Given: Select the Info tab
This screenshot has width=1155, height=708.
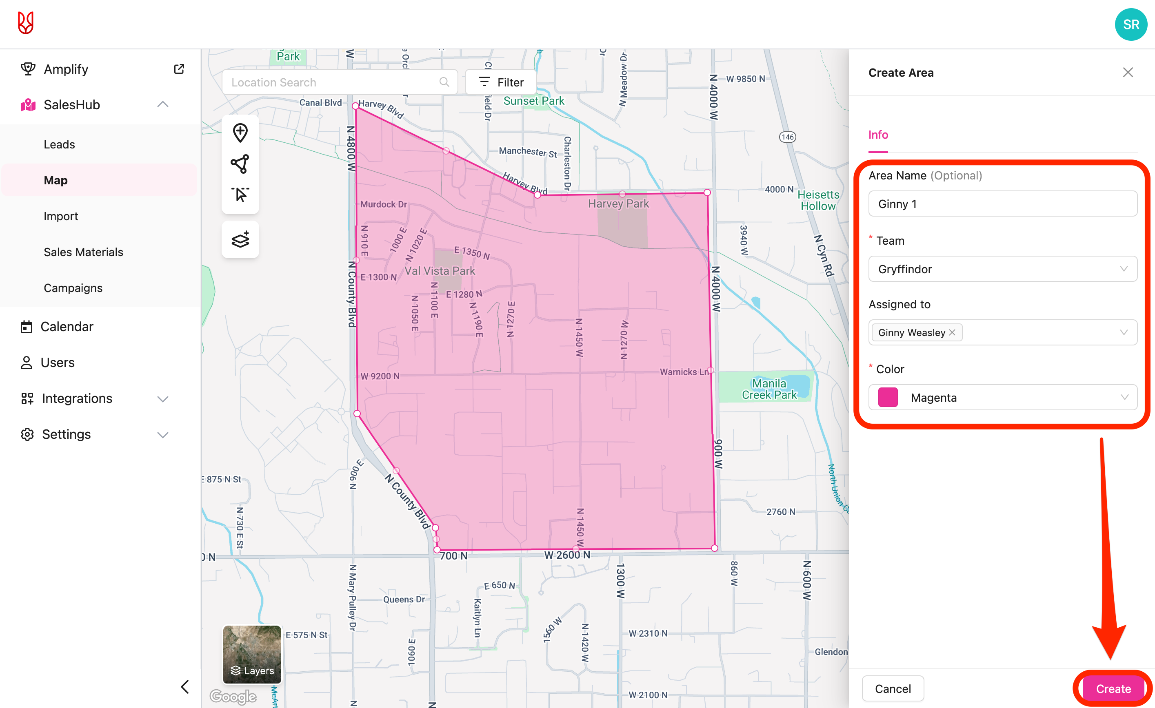Looking at the screenshot, I should [x=877, y=135].
